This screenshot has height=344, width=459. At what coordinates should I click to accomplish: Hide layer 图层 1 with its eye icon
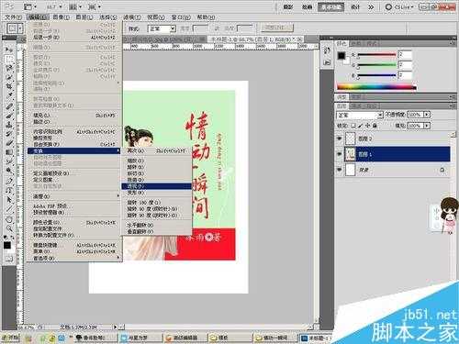click(339, 154)
